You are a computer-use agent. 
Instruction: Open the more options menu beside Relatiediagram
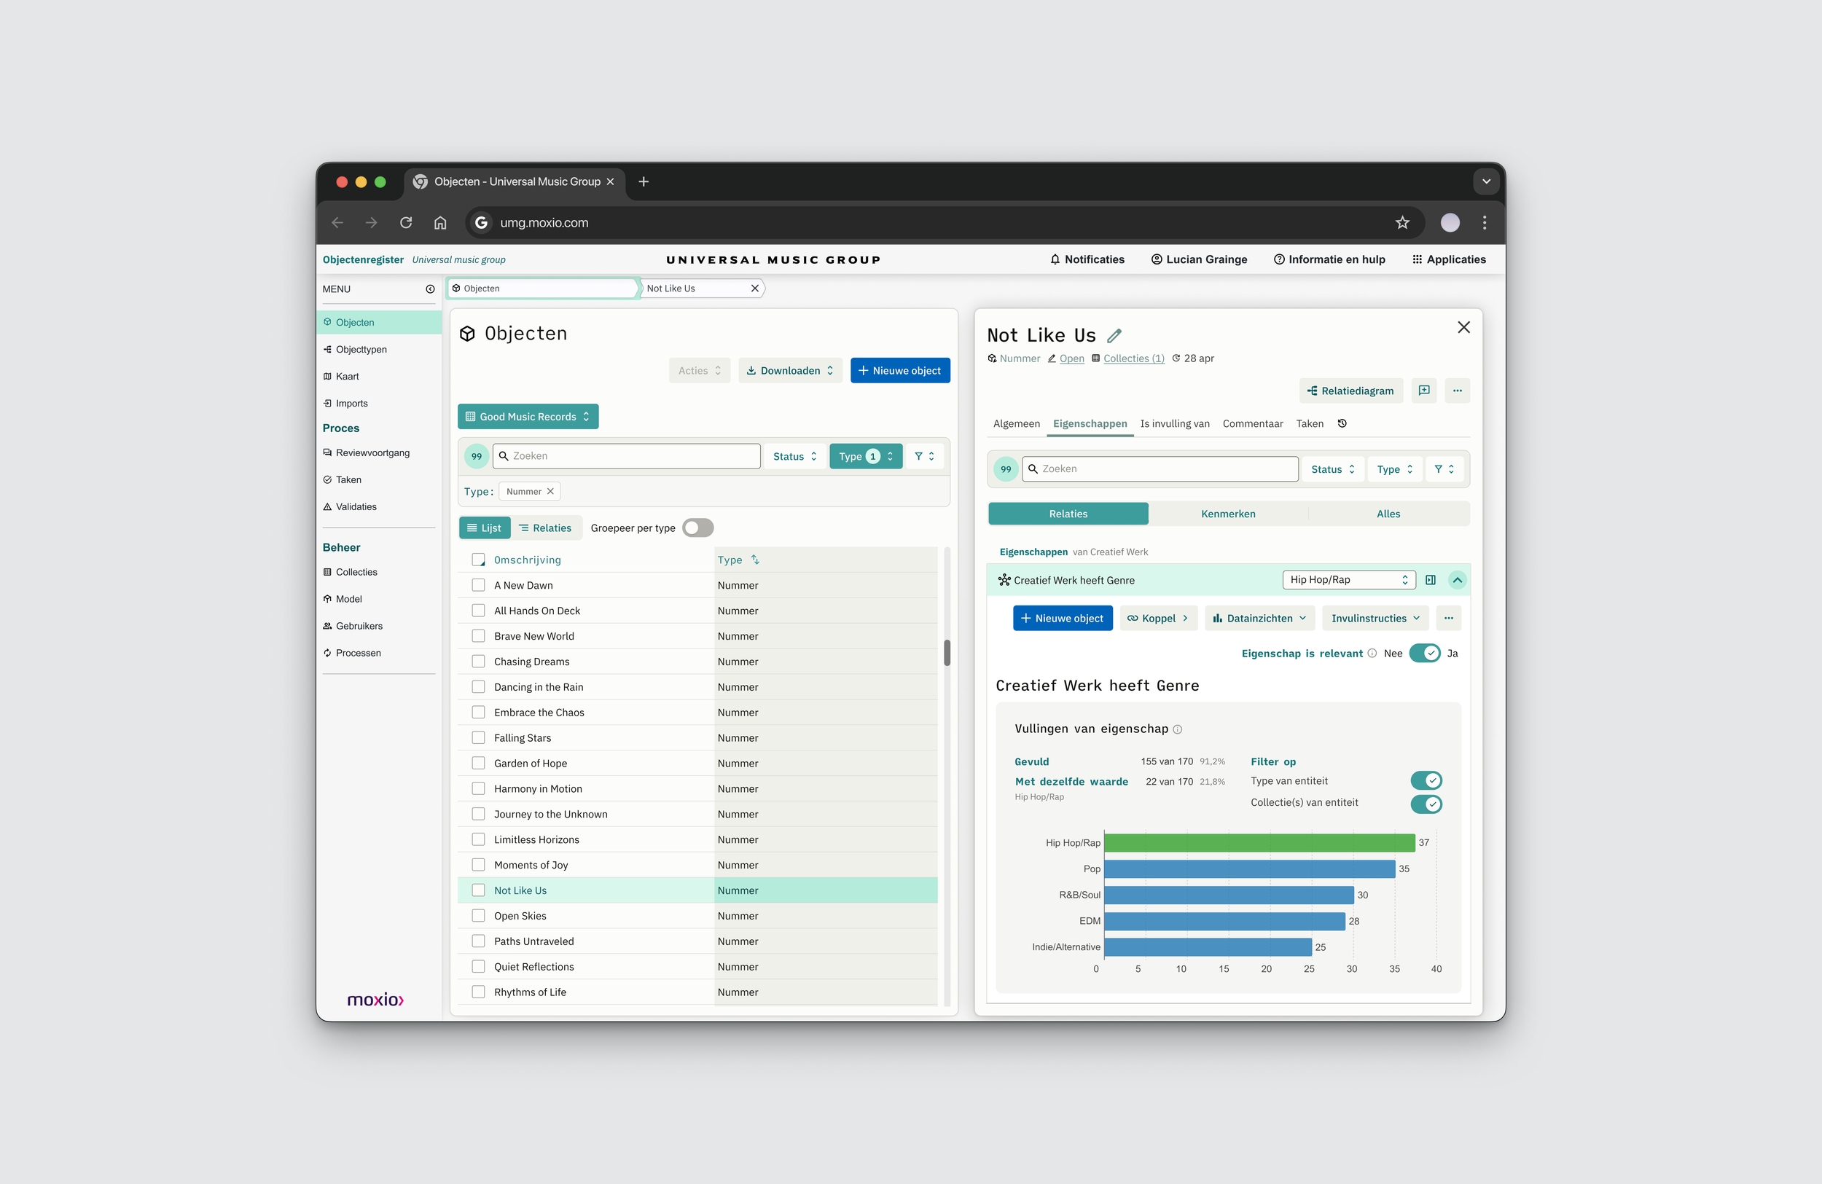pyautogui.click(x=1457, y=391)
